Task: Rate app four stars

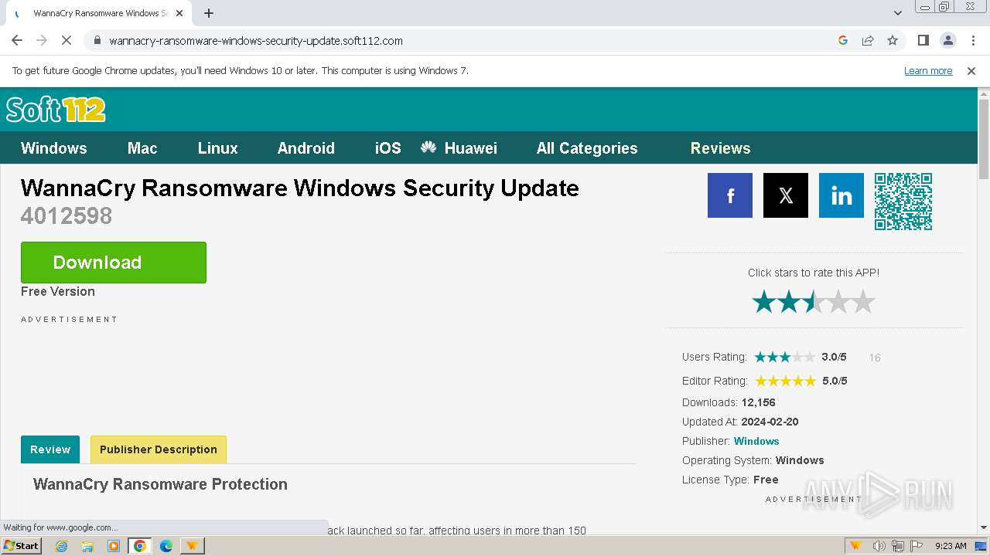Action: (x=838, y=302)
